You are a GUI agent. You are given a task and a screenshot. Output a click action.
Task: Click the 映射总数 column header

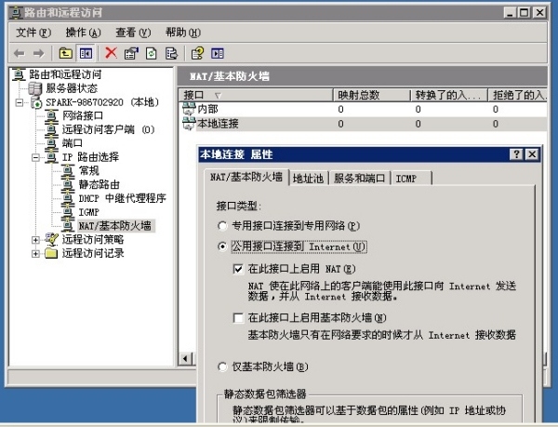click(x=372, y=96)
